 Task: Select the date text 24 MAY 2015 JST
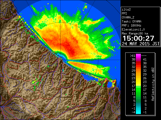point(141,44)
